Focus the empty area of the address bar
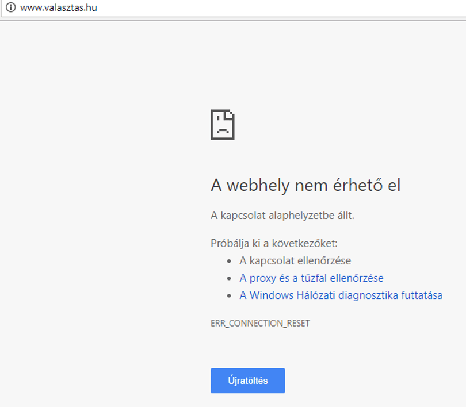 [x=280, y=7]
